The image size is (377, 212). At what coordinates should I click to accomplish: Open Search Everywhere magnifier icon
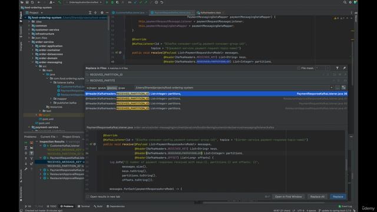coord(345,2)
